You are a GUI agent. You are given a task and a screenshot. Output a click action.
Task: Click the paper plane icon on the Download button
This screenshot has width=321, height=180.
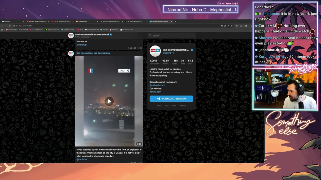pos(158,99)
